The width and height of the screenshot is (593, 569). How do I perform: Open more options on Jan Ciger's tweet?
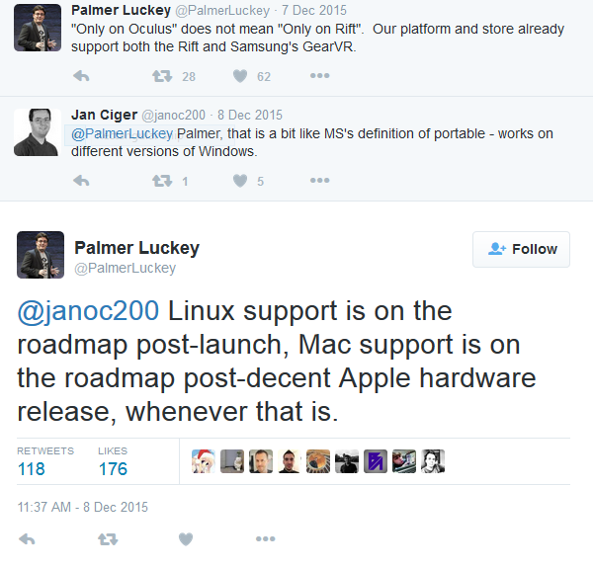click(319, 181)
